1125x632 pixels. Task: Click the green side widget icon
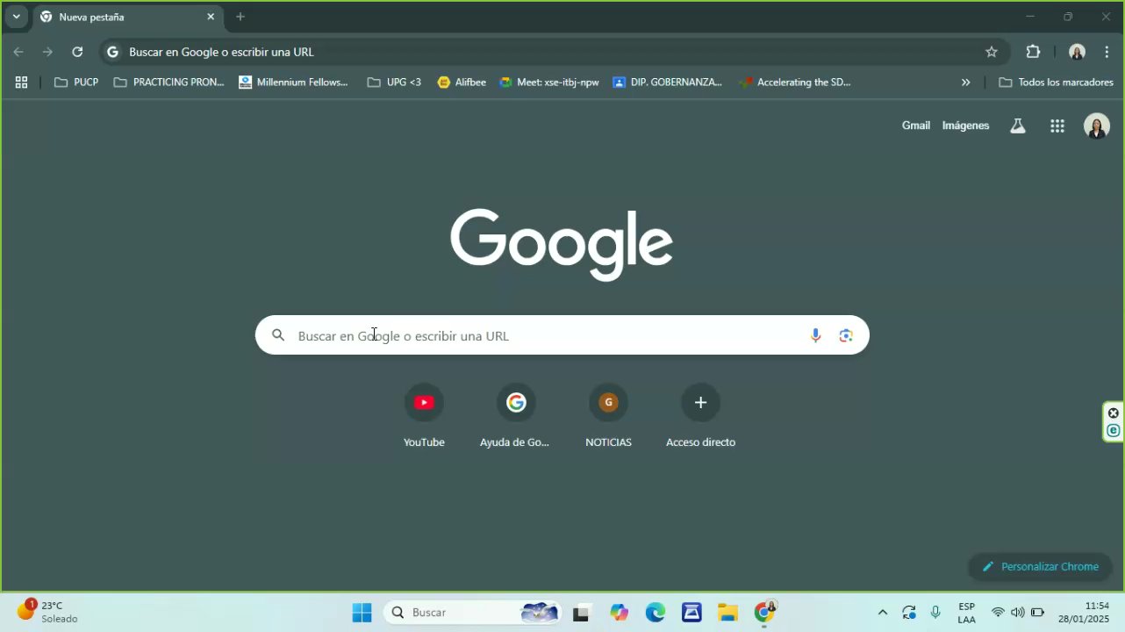tap(1114, 430)
